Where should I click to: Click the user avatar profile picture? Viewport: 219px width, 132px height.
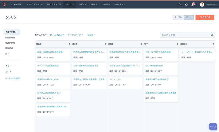[202, 5]
